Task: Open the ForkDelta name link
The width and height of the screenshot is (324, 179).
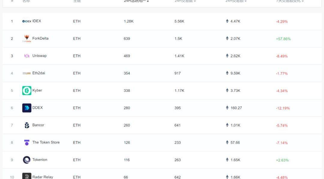Action: coord(40,38)
